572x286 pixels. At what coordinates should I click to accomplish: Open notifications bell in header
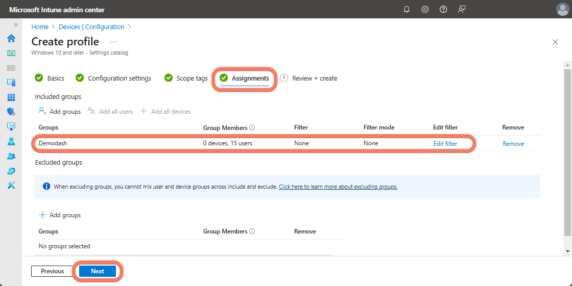click(x=407, y=9)
